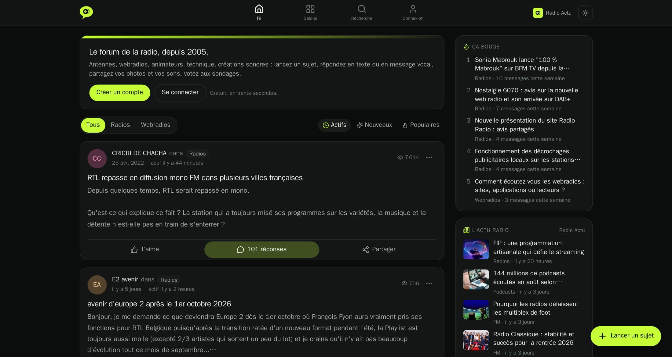Read Pourquoi les radios délaissent les multiplex headline
Screen dimensions: 672x357
(535, 308)
